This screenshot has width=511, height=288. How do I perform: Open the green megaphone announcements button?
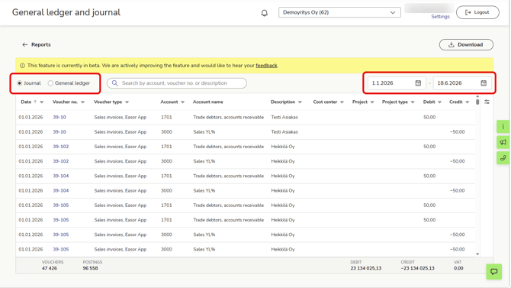(x=503, y=142)
